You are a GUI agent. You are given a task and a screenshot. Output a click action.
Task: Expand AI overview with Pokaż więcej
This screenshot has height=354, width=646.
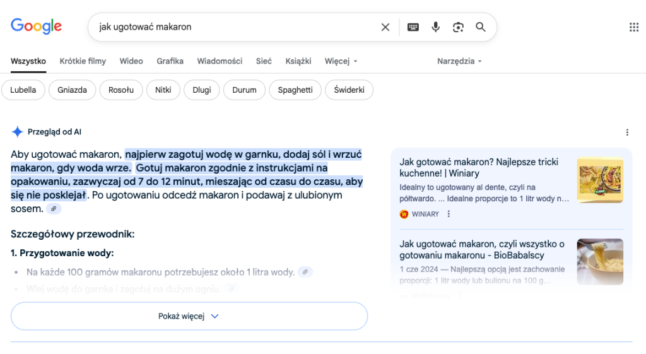pos(189,316)
